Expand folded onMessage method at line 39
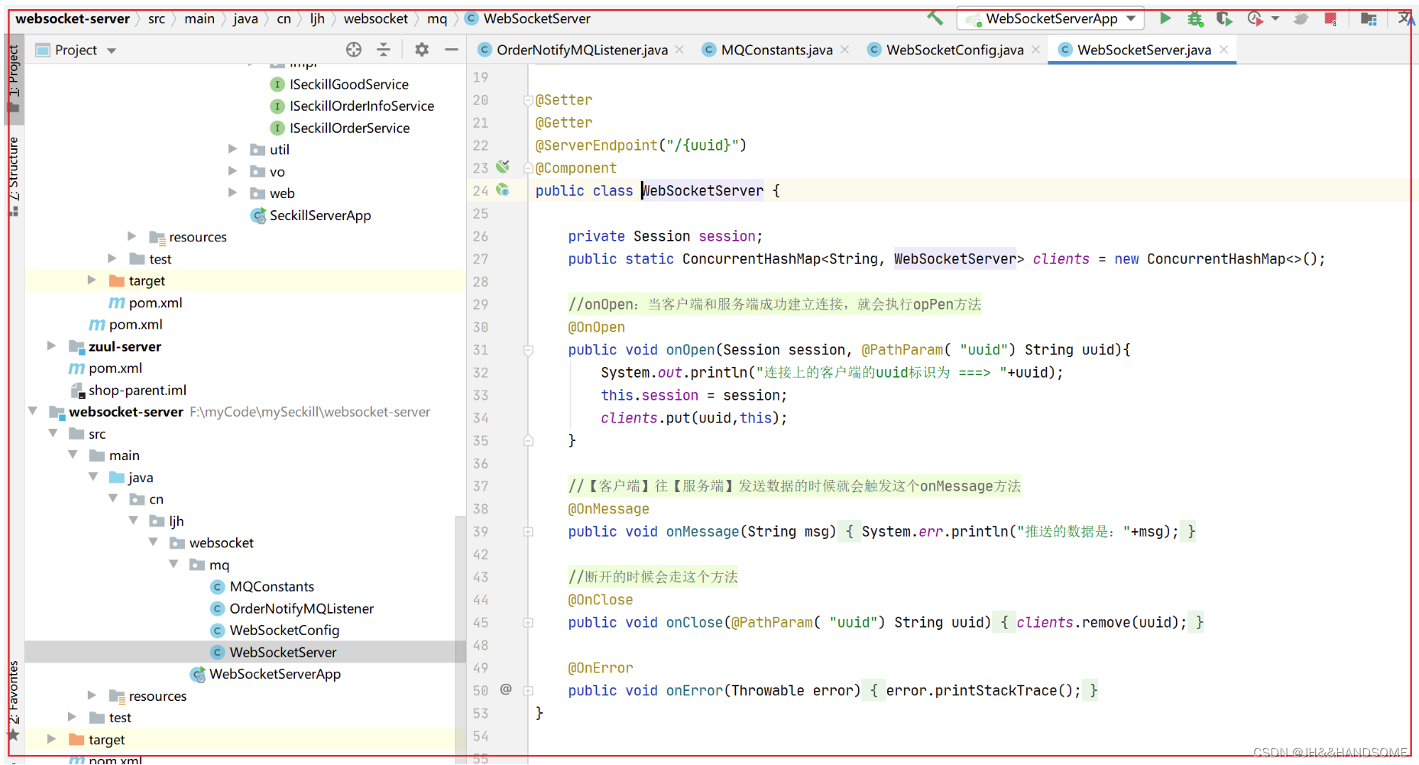Viewport: 1419px width, 765px height. coord(528,531)
